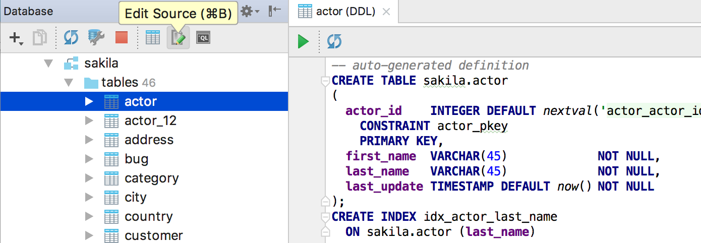The width and height of the screenshot is (701, 243).
Task: Select the address table label
Action: pos(149,140)
